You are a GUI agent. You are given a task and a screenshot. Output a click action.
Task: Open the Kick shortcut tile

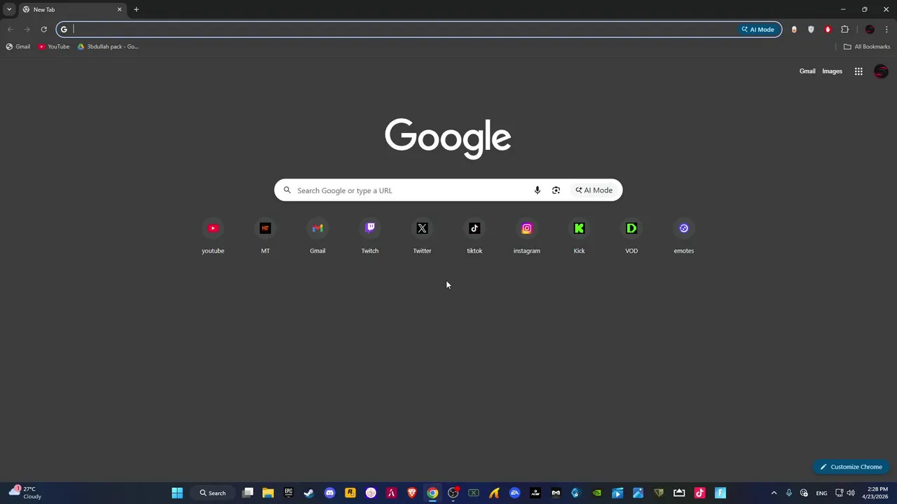point(579,237)
